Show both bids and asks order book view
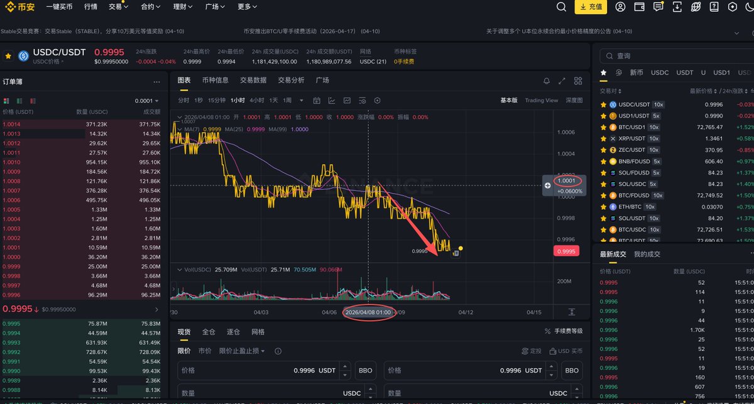Image resolution: width=754 pixels, height=404 pixels. pyautogui.click(x=7, y=101)
